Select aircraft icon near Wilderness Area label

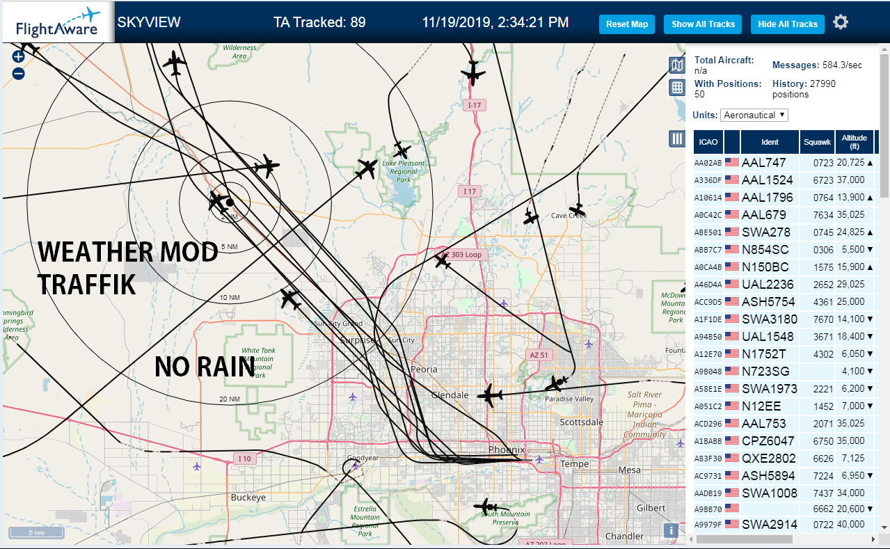(175, 64)
